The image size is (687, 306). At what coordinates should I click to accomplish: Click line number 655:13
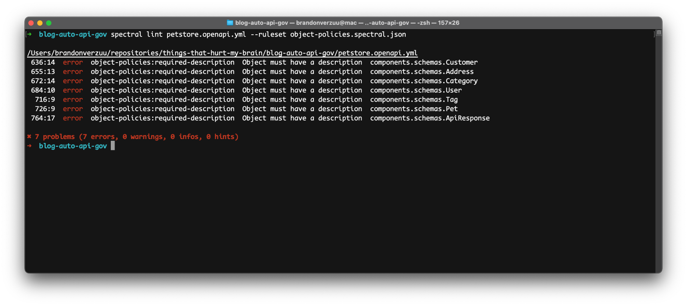(43, 72)
